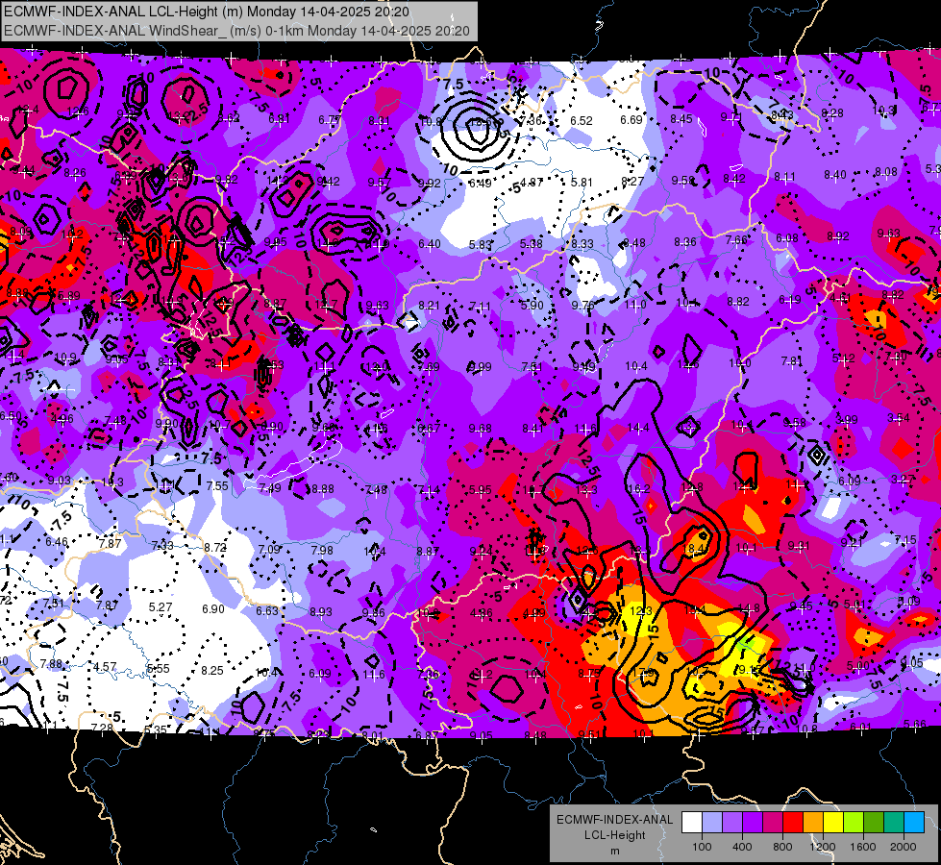941x865 pixels.
Task: Select the sky blue legend swatch above 2000
Action: (x=913, y=823)
